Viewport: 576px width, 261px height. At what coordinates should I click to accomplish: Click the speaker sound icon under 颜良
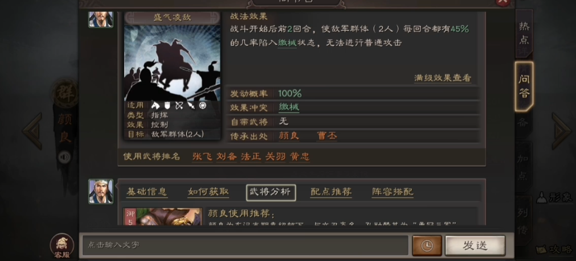(x=64, y=158)
